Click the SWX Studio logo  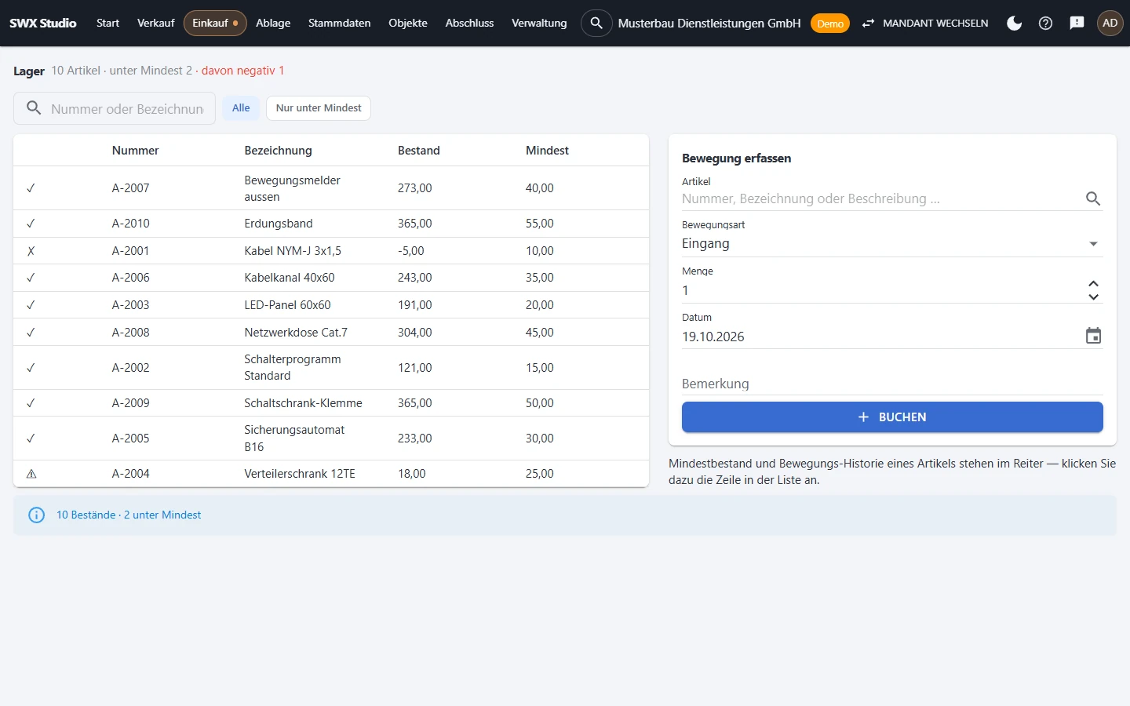[x=43, y=23]
